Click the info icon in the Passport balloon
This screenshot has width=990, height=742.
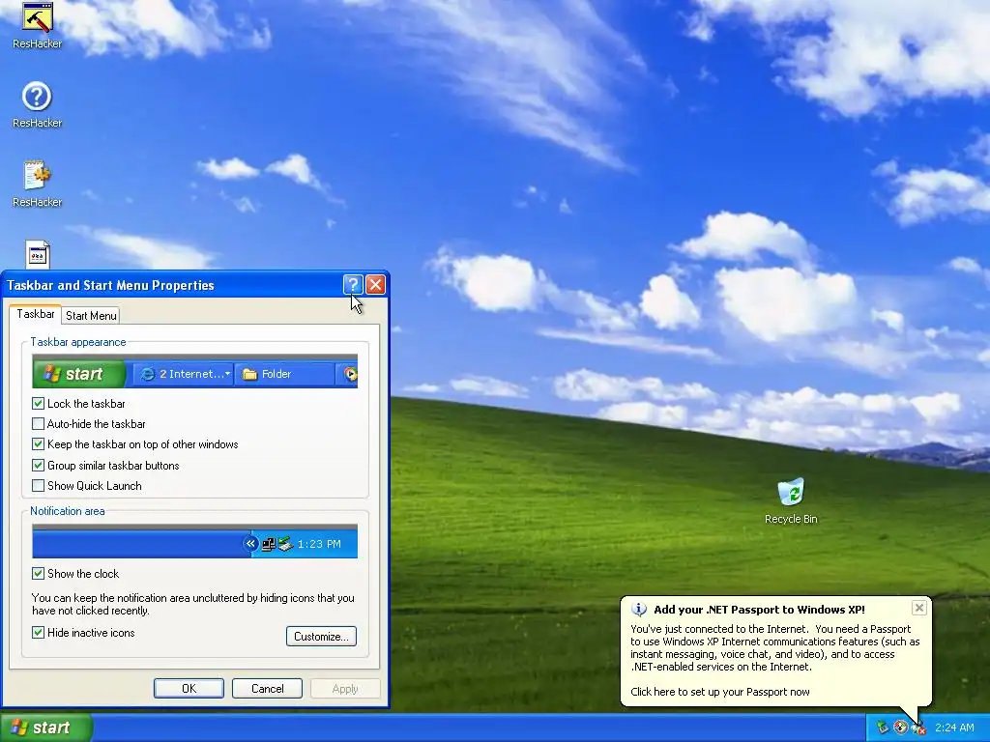tap(639, 610)
